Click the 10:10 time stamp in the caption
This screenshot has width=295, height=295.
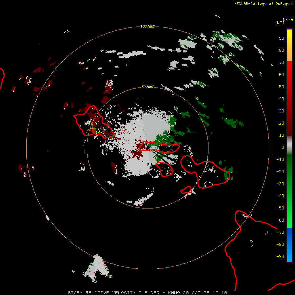220,293
